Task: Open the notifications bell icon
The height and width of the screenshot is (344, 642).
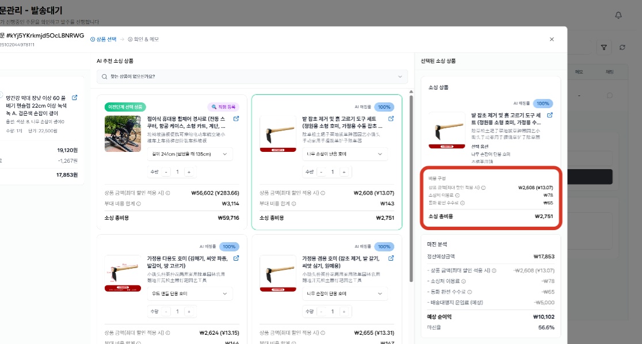Action: [618, 15]
